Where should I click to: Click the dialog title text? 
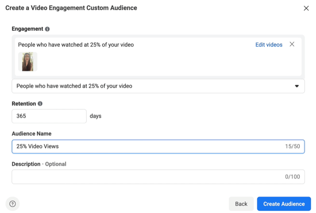coord(71,8)
